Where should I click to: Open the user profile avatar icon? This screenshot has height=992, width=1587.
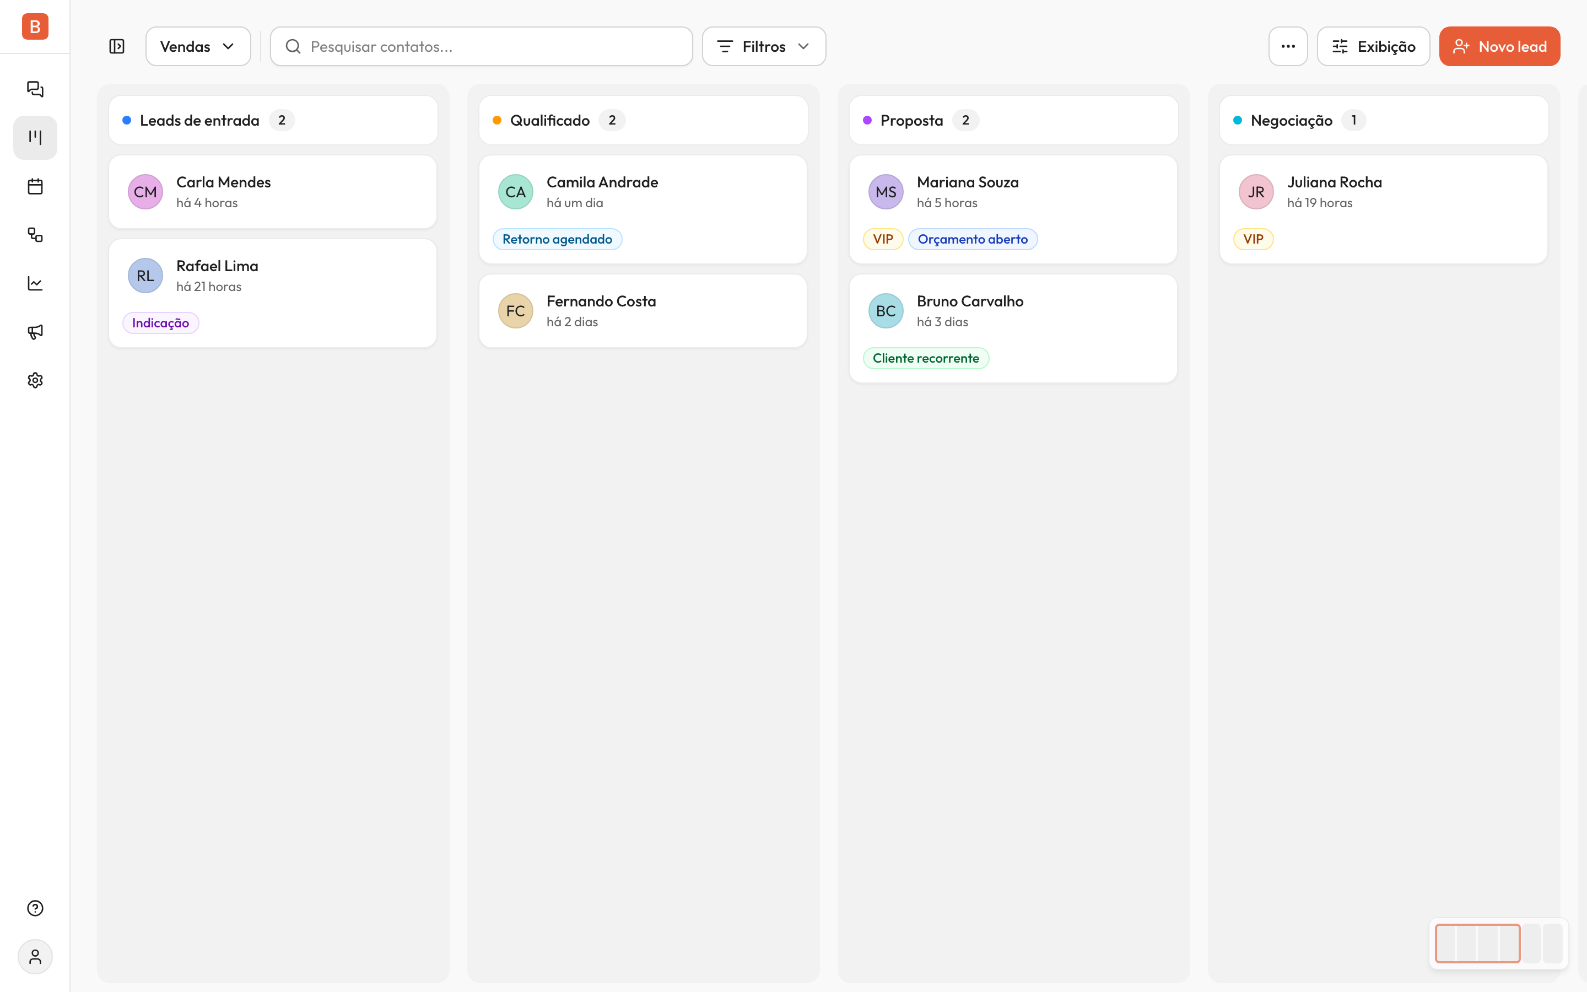click(x=35, y=957)
